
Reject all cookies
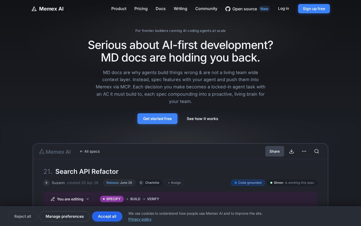23,216
